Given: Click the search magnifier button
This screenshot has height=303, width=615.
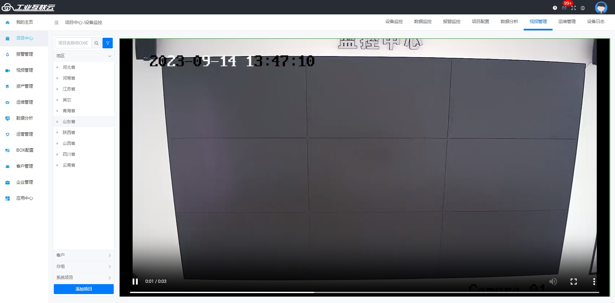Looking at the screenshot, I should (x=96, y=43).
